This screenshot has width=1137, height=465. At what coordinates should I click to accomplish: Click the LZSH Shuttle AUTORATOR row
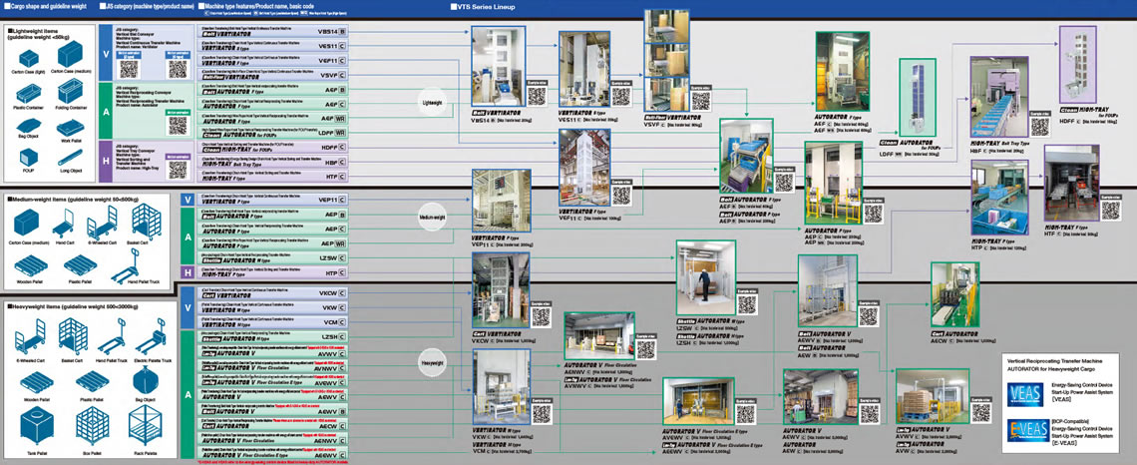point(273,337)
